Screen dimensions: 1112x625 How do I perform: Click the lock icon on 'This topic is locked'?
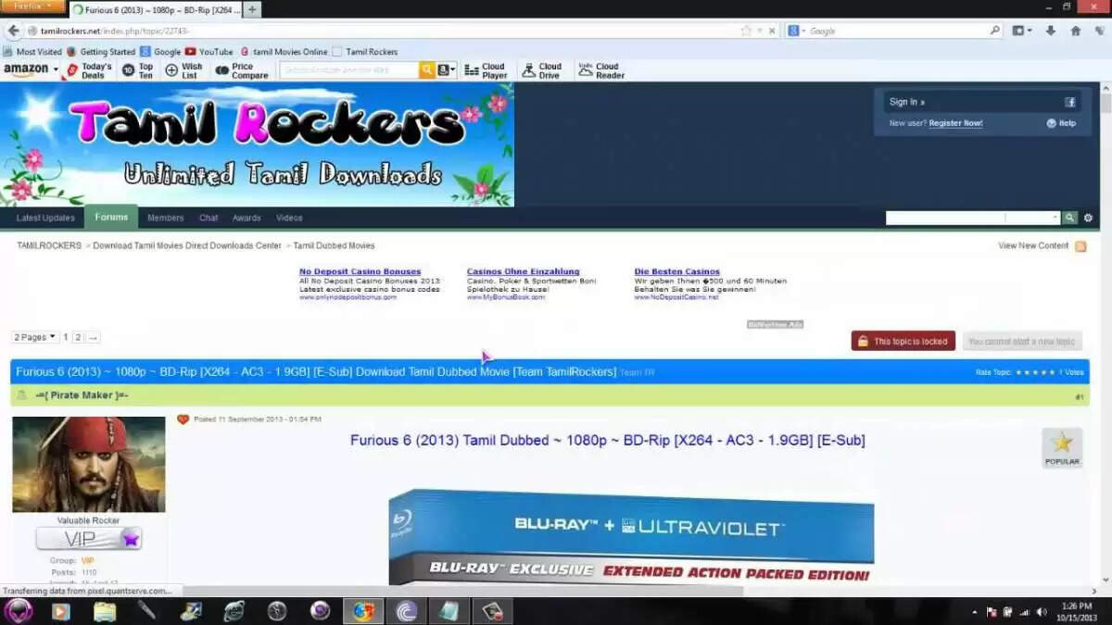point(861,340)
